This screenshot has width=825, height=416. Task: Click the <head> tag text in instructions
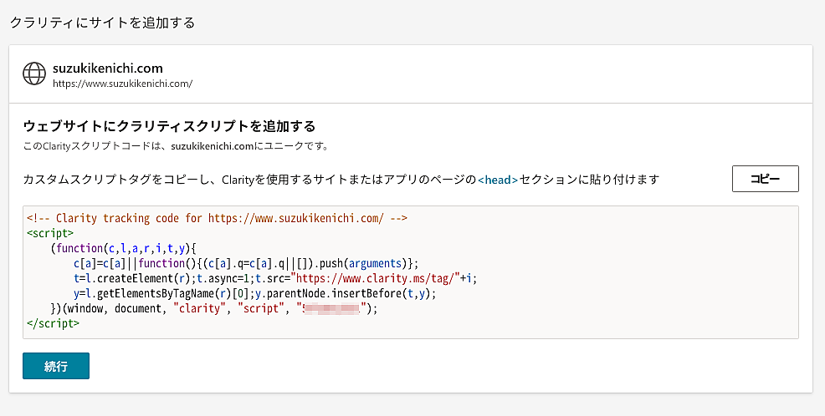498,180
